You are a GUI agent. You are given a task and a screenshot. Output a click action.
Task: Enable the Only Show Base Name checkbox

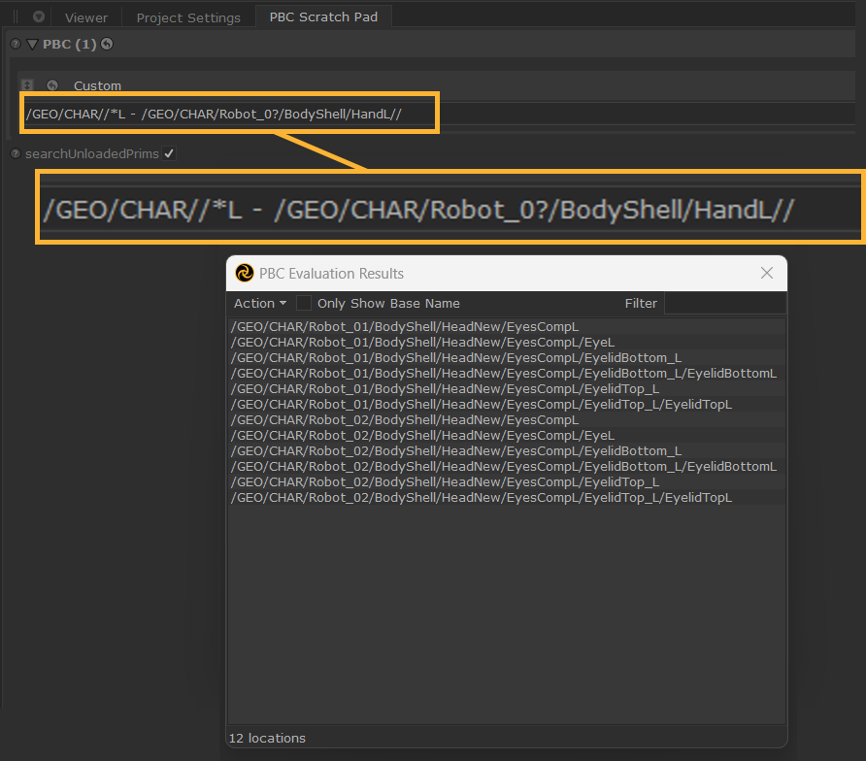[304, 303]
